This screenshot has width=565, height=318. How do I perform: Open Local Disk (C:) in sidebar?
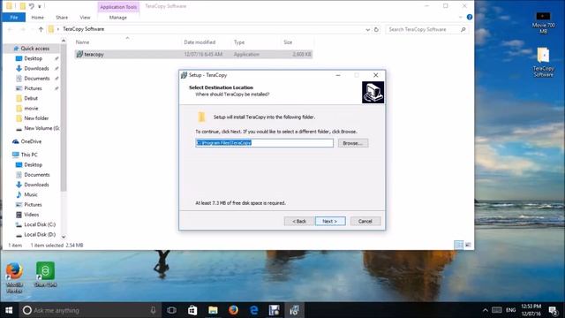click(x=40, y=224)
